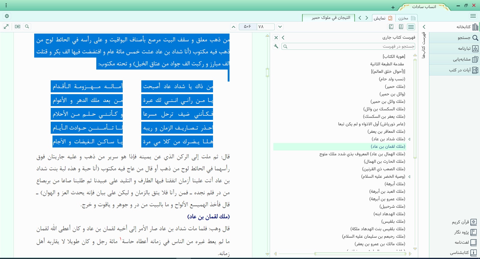This screenshot has height=259, width=480.
Task: Open the page dropdown next to the page number
Action: [x=280, y=27]
